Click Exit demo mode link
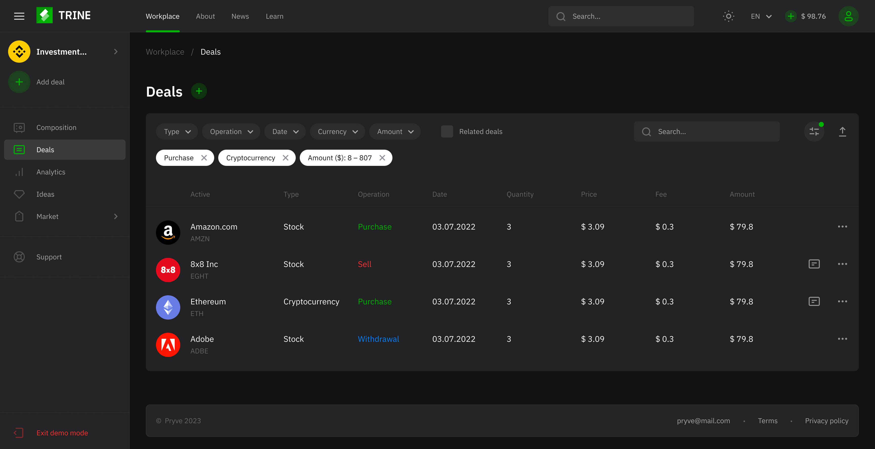This screenshot has height=449, width=875. click(x=62, y=433)
